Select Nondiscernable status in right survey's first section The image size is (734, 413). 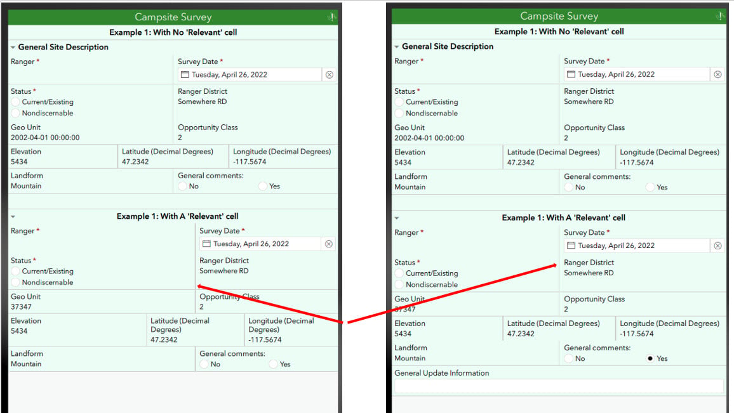tap(399, 113)
